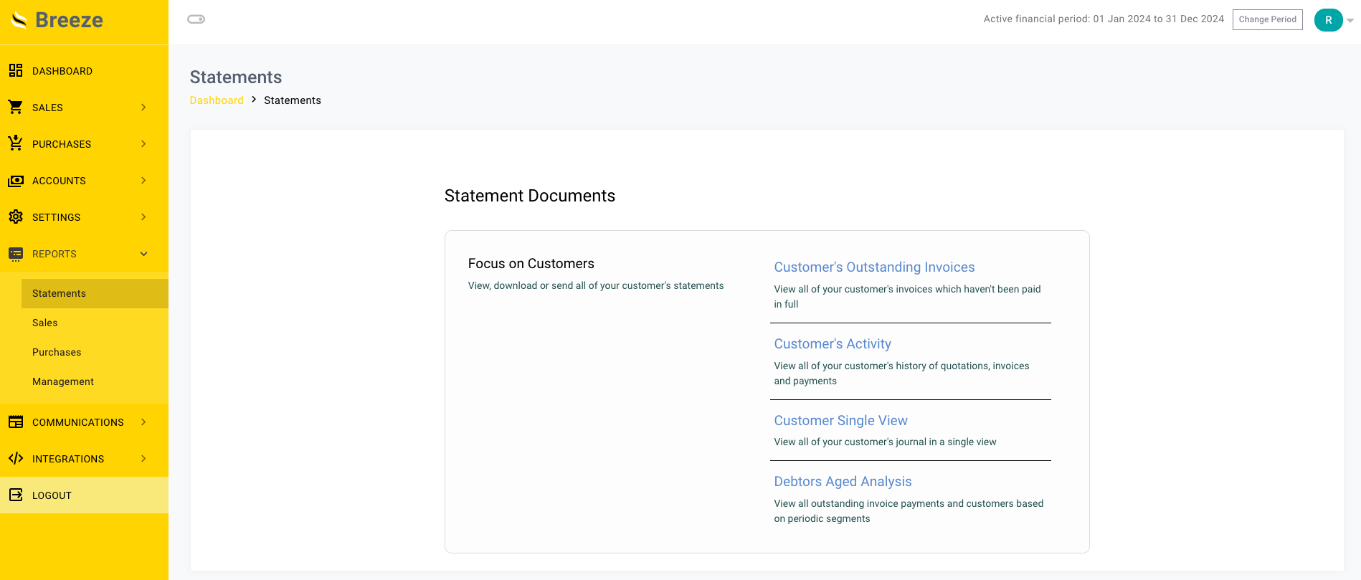
Task: Go to Dashboard breadcrumb link
Action: (x=217, y=100)
